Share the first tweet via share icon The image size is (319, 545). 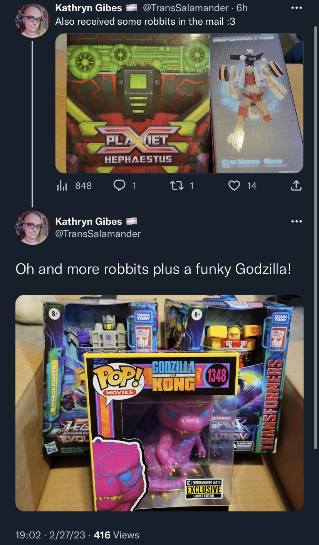(295, 186)
